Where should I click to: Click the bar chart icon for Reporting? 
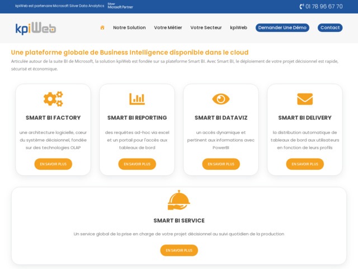click(137, 99)
